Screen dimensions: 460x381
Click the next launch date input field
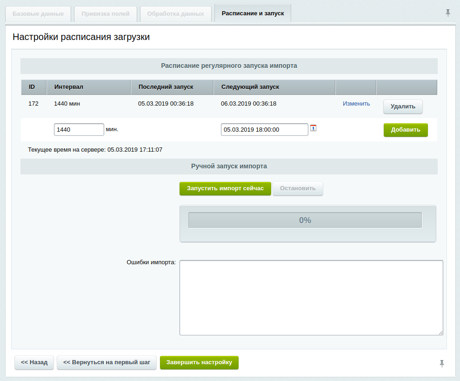pos(264,130)
